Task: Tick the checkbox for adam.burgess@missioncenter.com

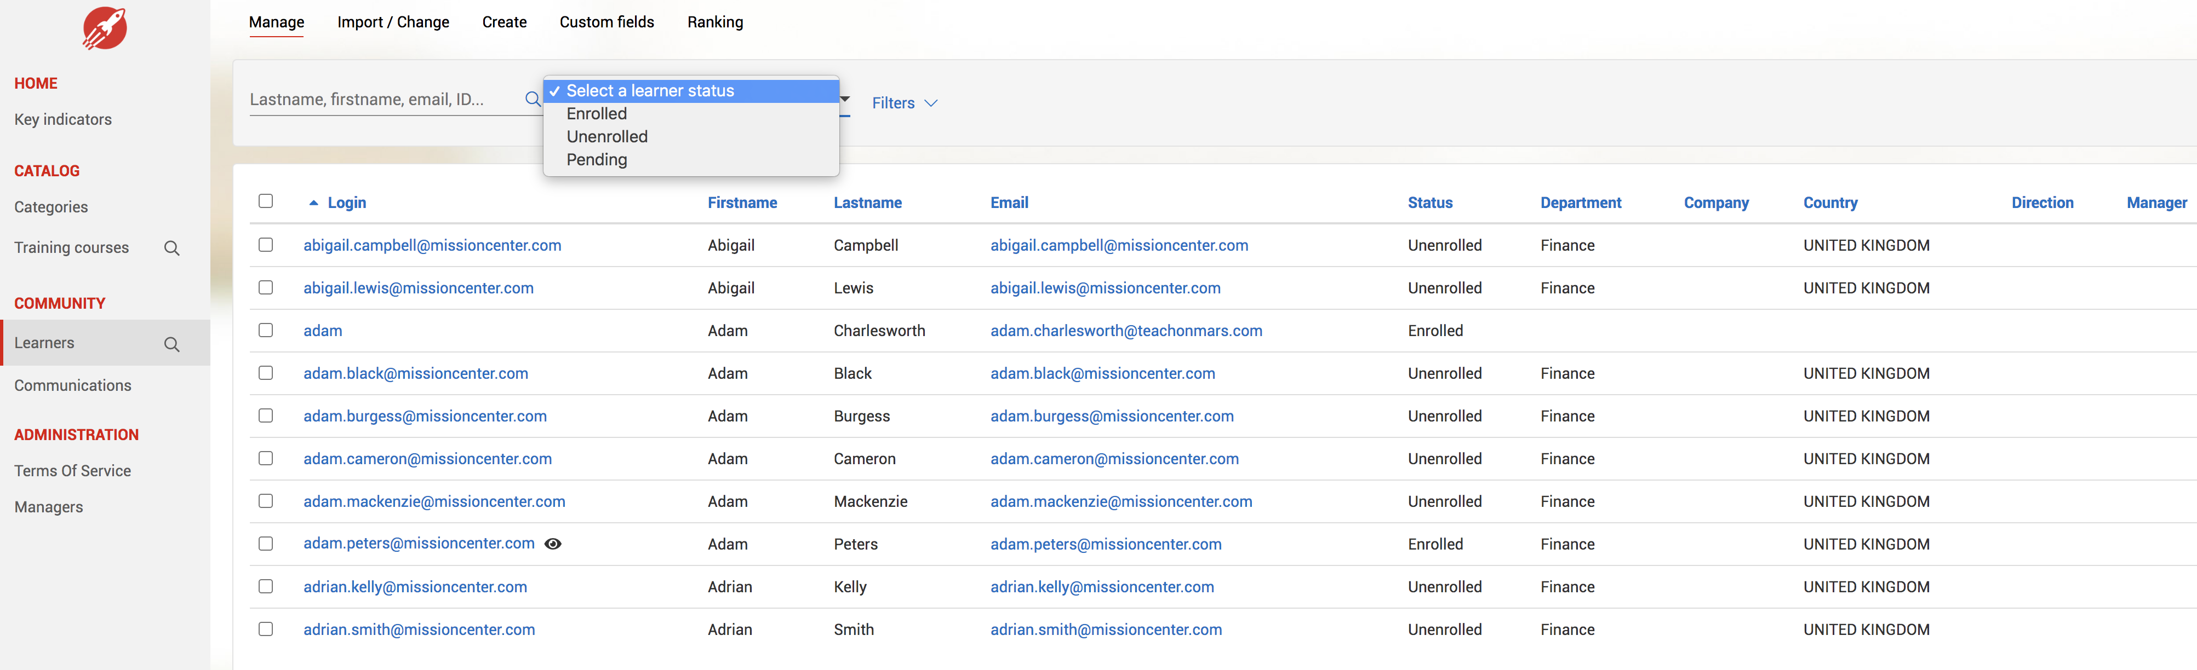Action: [x=265, y=415]
